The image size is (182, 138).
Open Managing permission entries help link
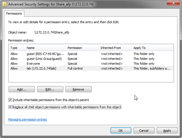pyautogui.click(x=27, y=119)
